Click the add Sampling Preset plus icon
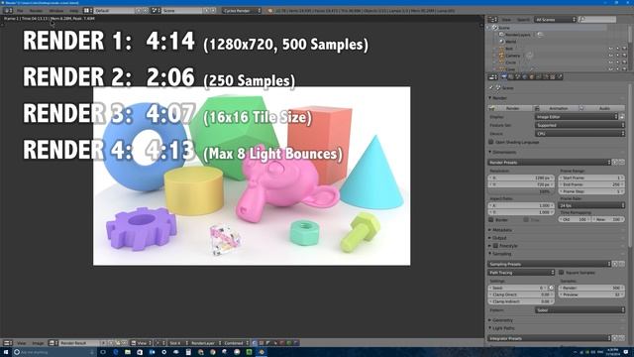This screenshot has height=357, width=634. [x=615, y=264]
